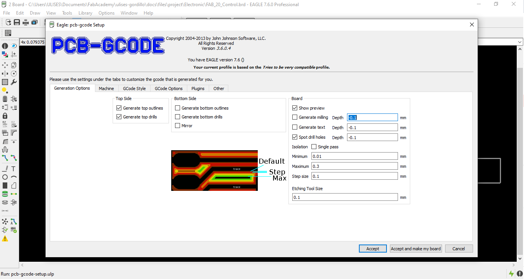
Task: Select the Rotate tool
Action: tap(14, 74)
